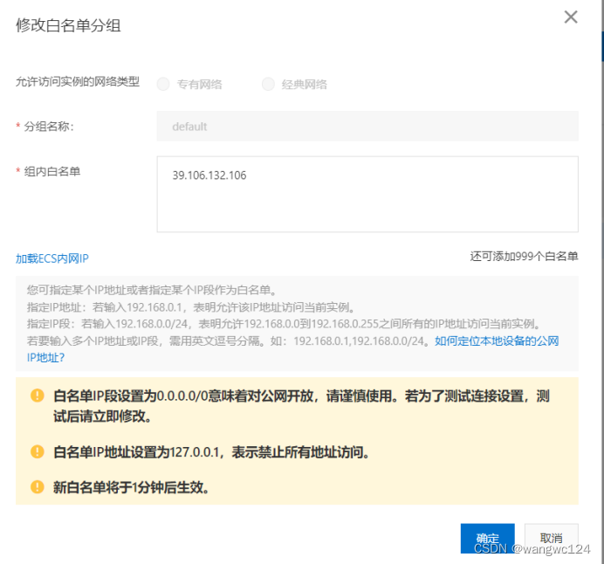Click the hint line starting 指定IP段：若输入192.168.0.0/24
Image resolution: width=604 pixels, height=564 pixels.
(x=285, y=324)
